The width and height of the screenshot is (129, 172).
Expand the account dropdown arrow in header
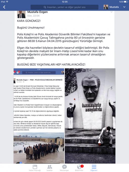[x=124, y=7]
